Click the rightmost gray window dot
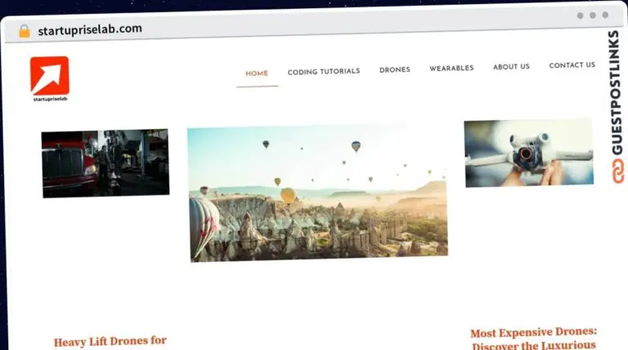 [605, 15]
